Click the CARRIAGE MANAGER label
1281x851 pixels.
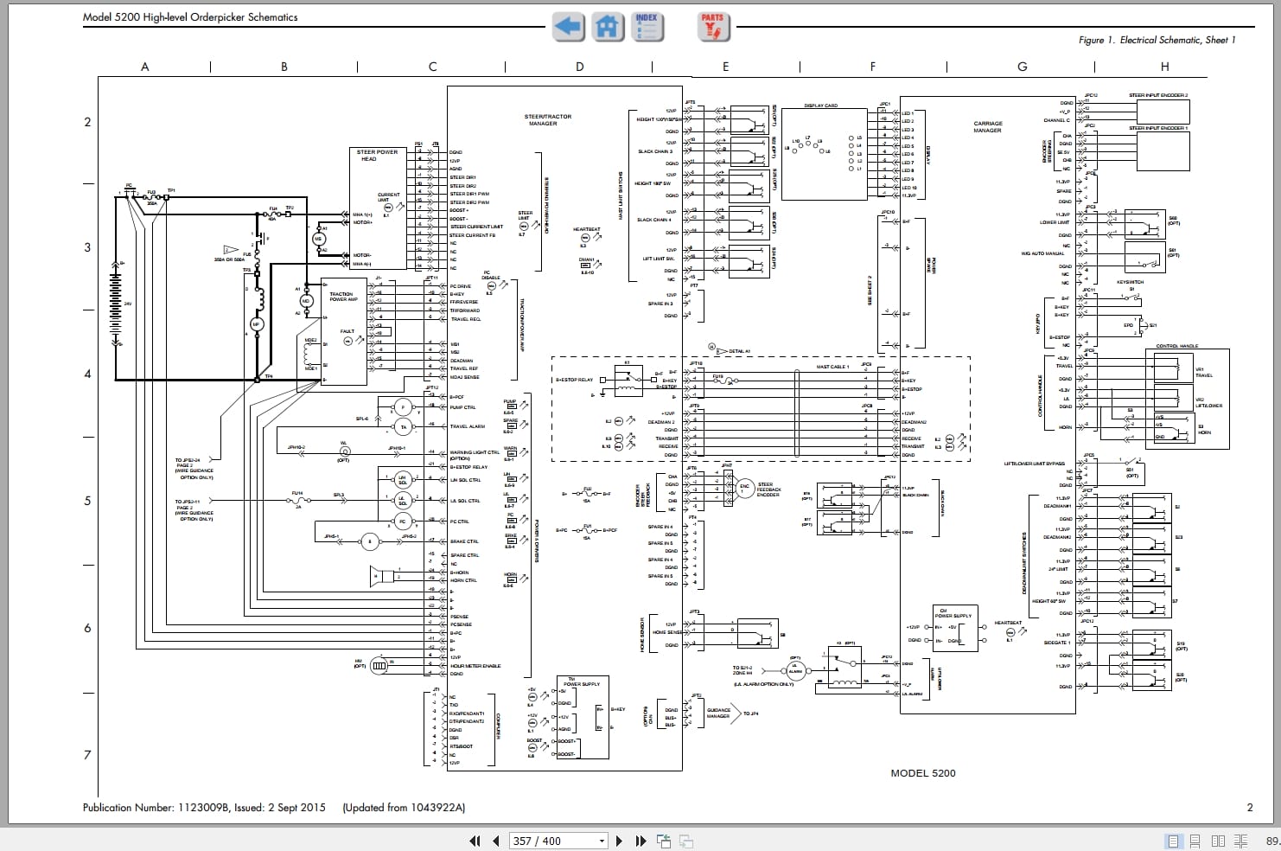988,126
